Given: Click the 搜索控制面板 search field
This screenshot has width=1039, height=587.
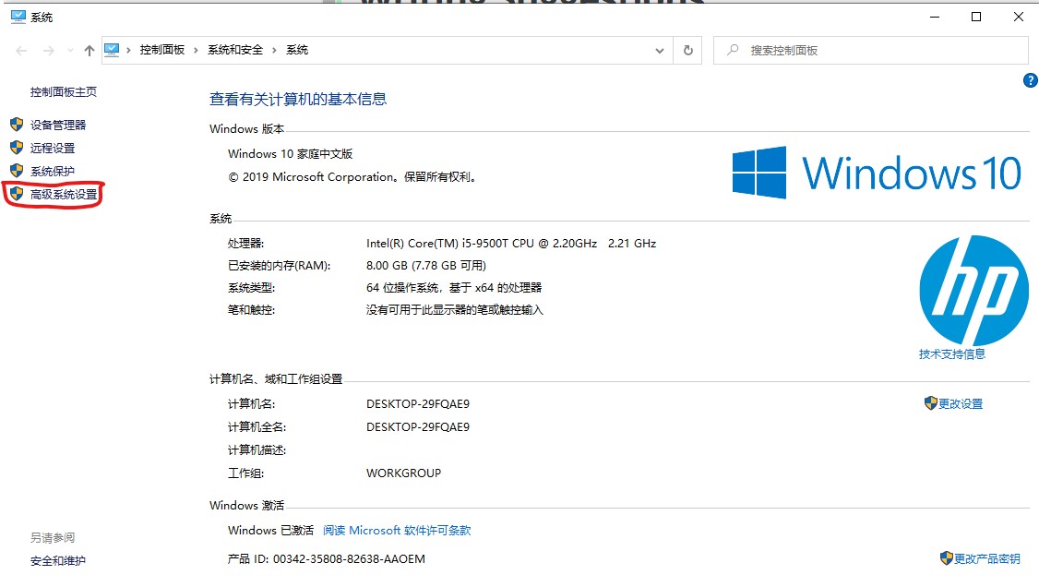Looking at the screenshot, I should (871, 51).
